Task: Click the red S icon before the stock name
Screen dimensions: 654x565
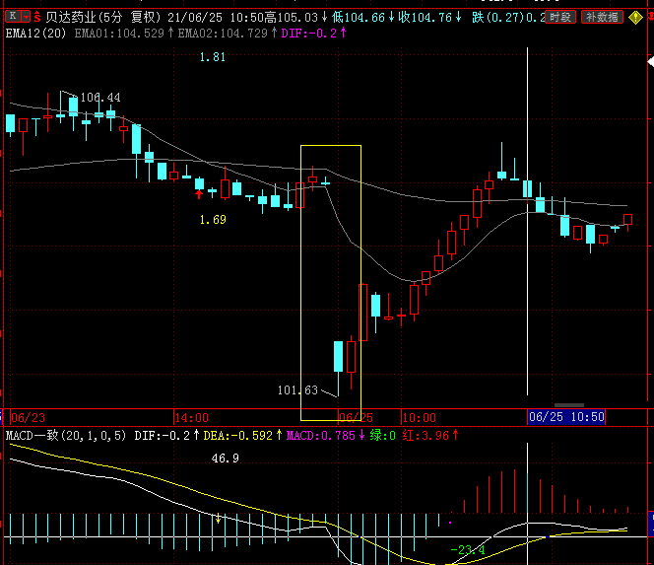Action: [37, 17]
